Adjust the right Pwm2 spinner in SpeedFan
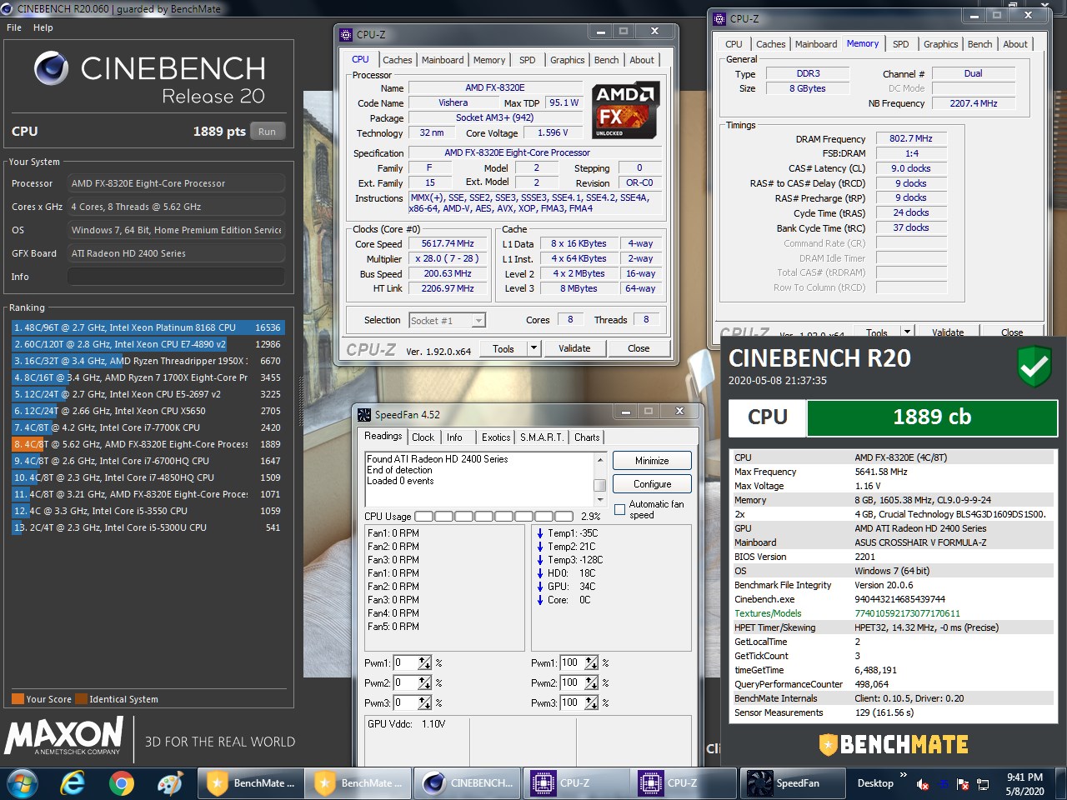This screenshot has height=800, width=1067. [x=591, y=682]
